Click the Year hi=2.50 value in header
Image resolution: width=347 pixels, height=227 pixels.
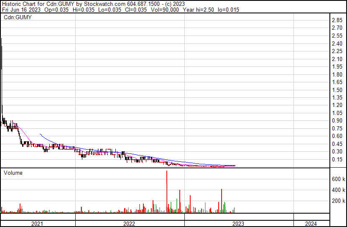(203, 10)
